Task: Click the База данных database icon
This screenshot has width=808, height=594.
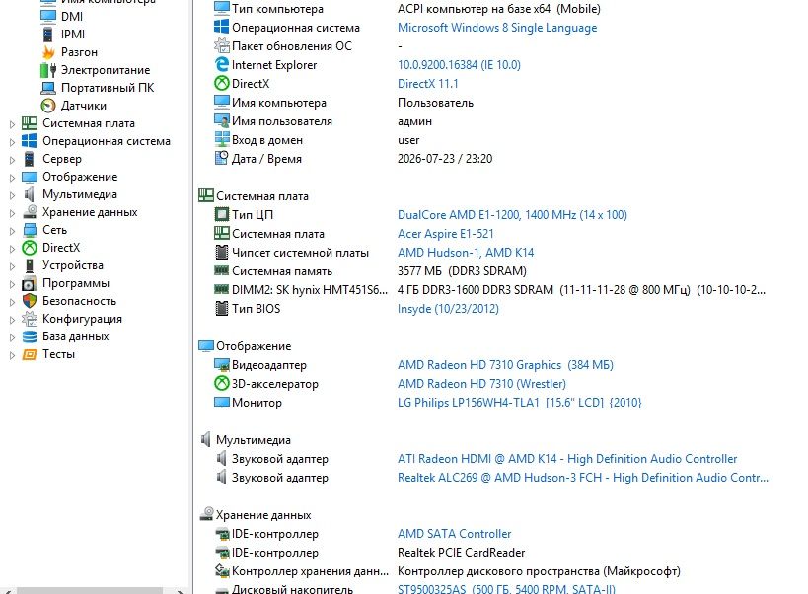Action: 30,336
